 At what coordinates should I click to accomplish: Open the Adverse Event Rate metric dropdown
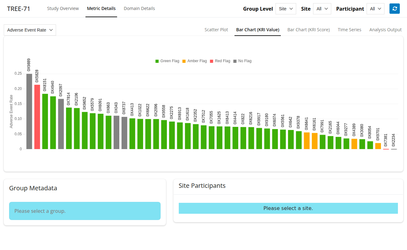(x=30, y=30)
